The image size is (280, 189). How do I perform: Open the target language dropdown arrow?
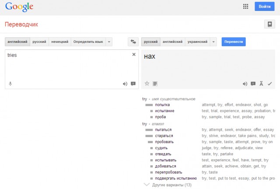click(x=213, y=42)
